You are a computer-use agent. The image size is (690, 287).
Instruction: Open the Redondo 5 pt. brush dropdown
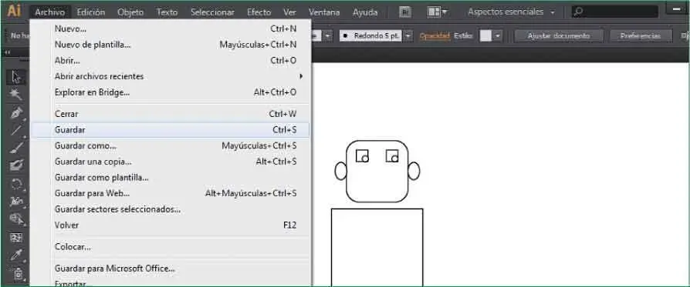click(409, 36)
